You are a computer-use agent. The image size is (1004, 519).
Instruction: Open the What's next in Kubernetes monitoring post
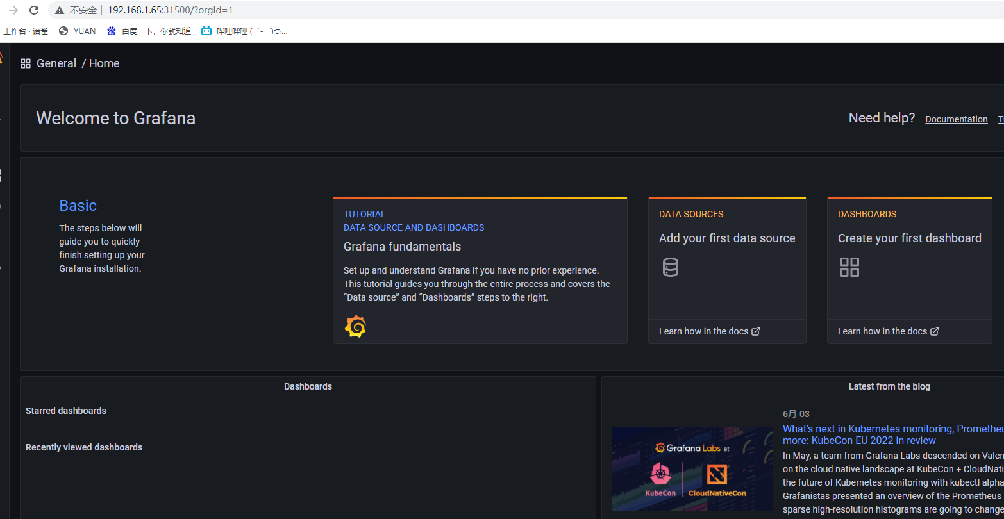[893, 434]
